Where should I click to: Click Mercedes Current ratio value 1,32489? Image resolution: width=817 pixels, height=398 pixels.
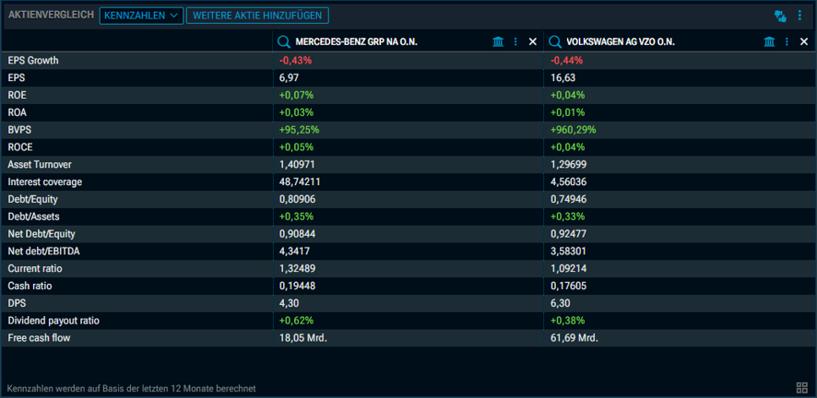pos(297,269)
